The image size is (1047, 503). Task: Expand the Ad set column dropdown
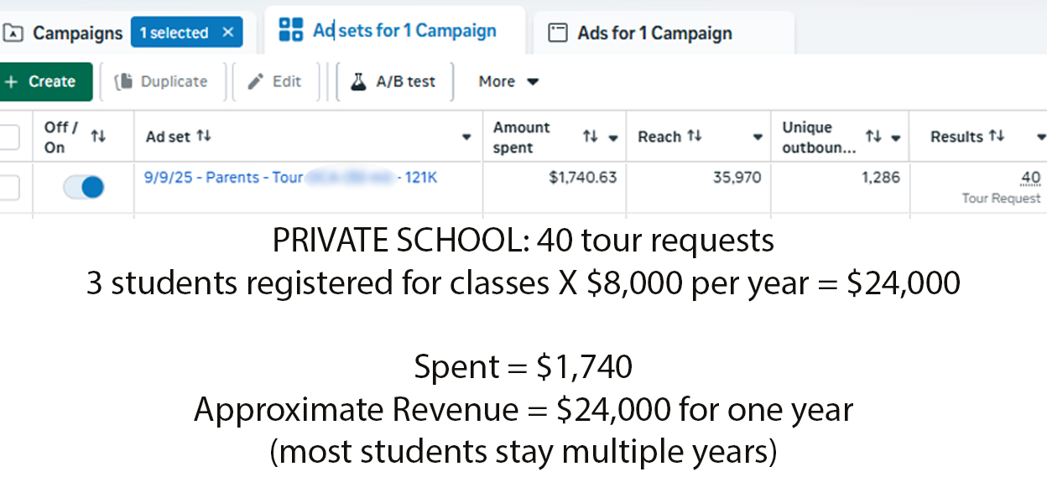click(466, 137)
